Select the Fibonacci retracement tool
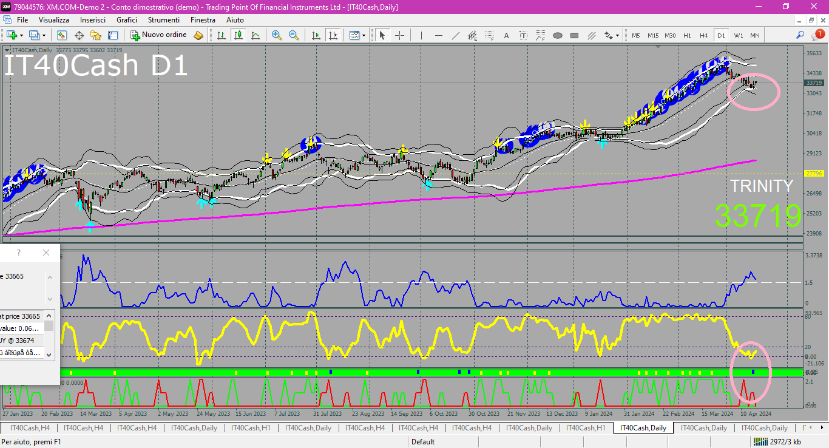829x448 pixels. click(490, 35)
